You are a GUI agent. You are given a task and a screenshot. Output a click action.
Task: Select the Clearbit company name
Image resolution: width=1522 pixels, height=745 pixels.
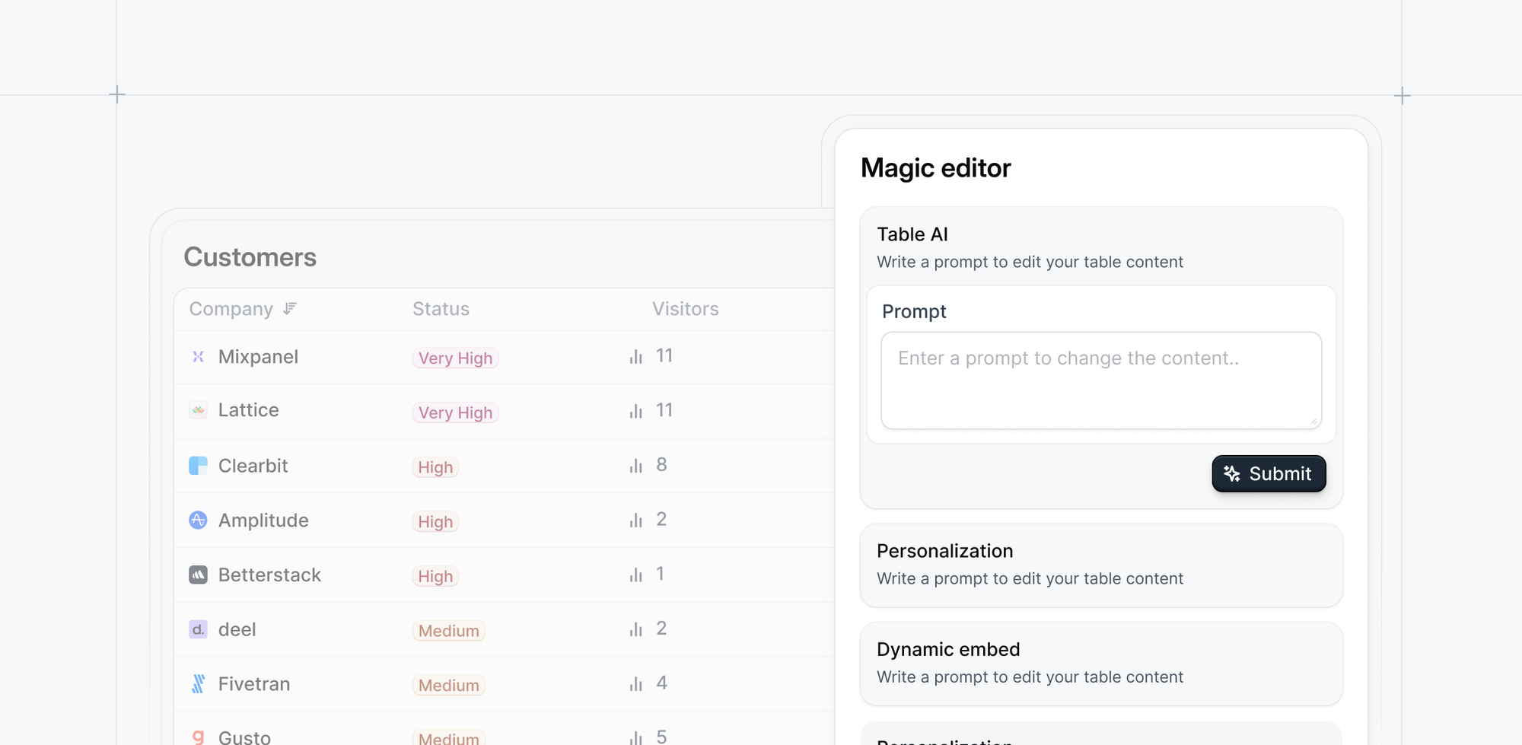253,466
